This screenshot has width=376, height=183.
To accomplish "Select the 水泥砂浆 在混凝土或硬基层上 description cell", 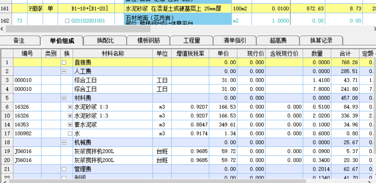I will 178,8.
